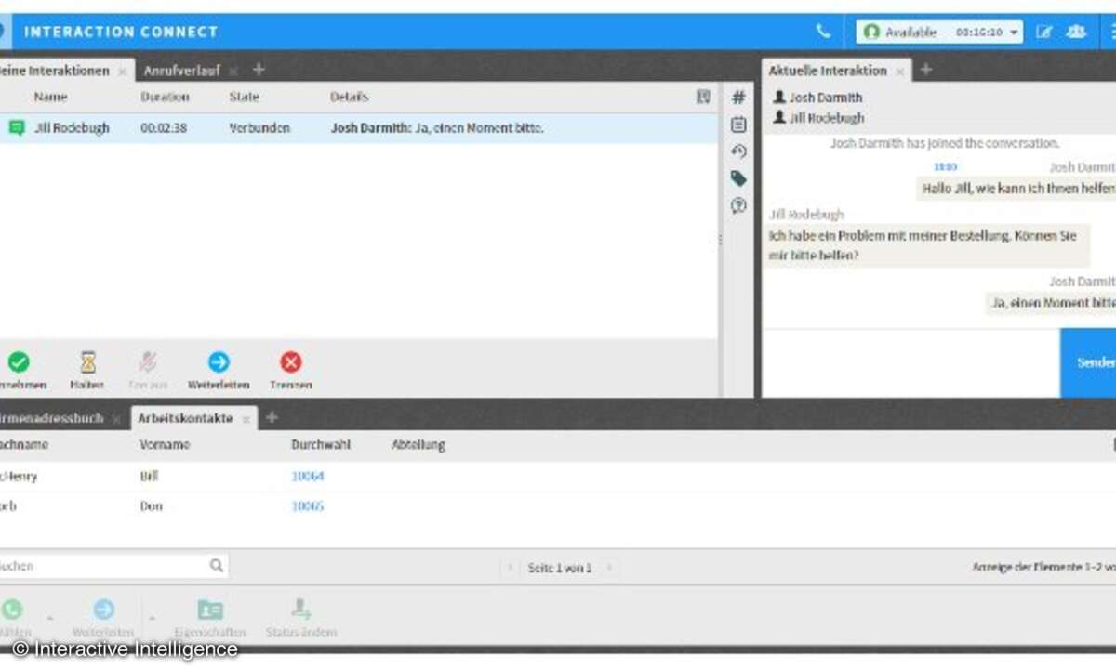Click the chat icon of Jill Rodebugh row
Screen dimensions: 1116x669
click(17, 128)
